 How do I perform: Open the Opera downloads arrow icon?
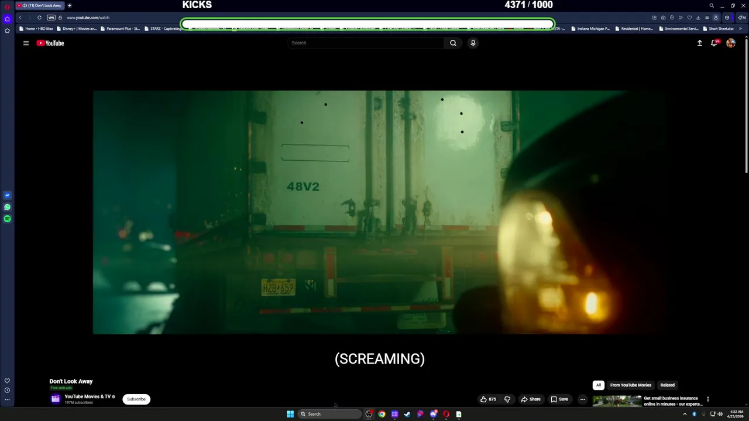pyautogui.click(x=698, y=18)
